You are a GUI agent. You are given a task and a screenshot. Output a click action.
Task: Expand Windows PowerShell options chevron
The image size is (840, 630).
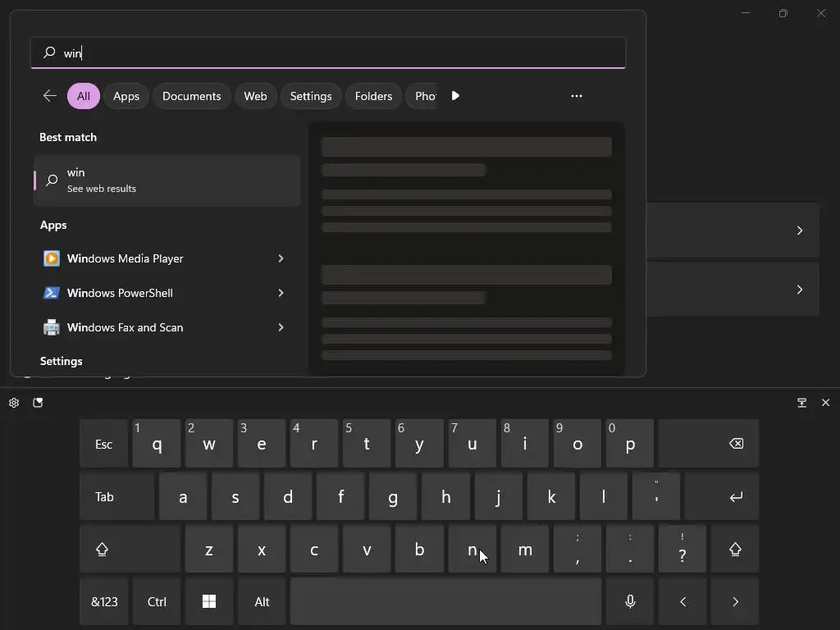click(x=281, y=293)
